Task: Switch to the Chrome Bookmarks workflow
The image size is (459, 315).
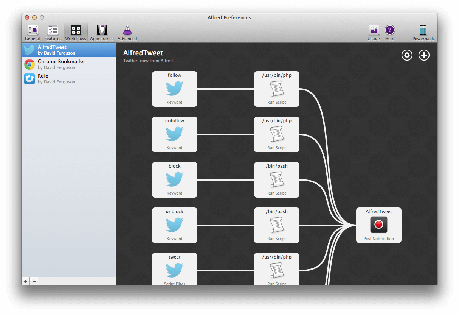Action: coord(68,64)
